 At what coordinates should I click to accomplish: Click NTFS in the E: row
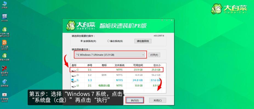119,80
